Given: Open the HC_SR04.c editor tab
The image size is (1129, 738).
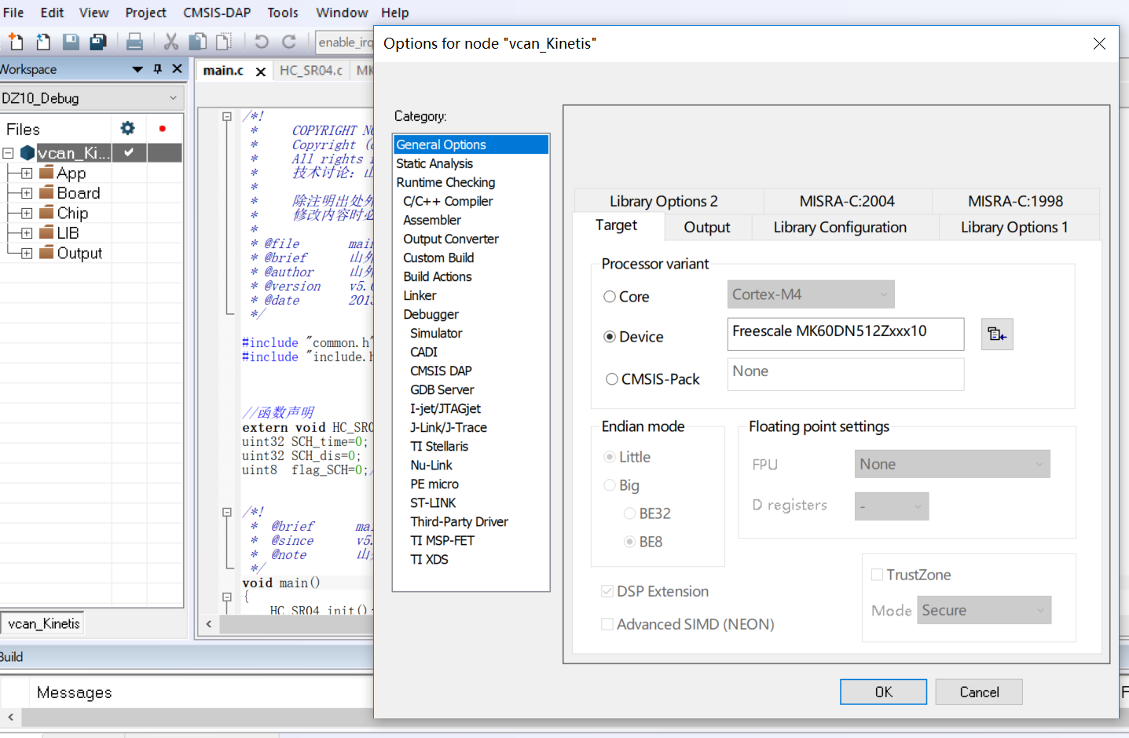Looking at the screenshot, I should point(311,71).
